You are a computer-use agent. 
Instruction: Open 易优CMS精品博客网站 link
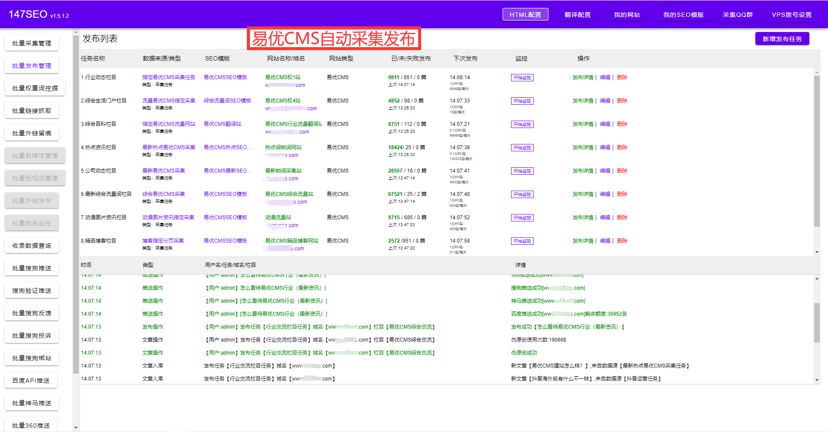(291, 241)
